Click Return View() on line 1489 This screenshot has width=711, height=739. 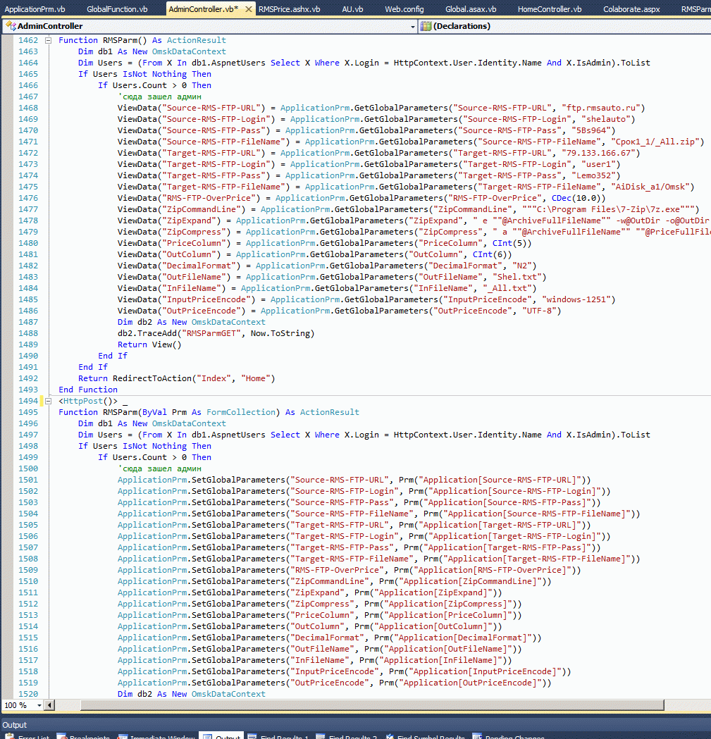149,345
